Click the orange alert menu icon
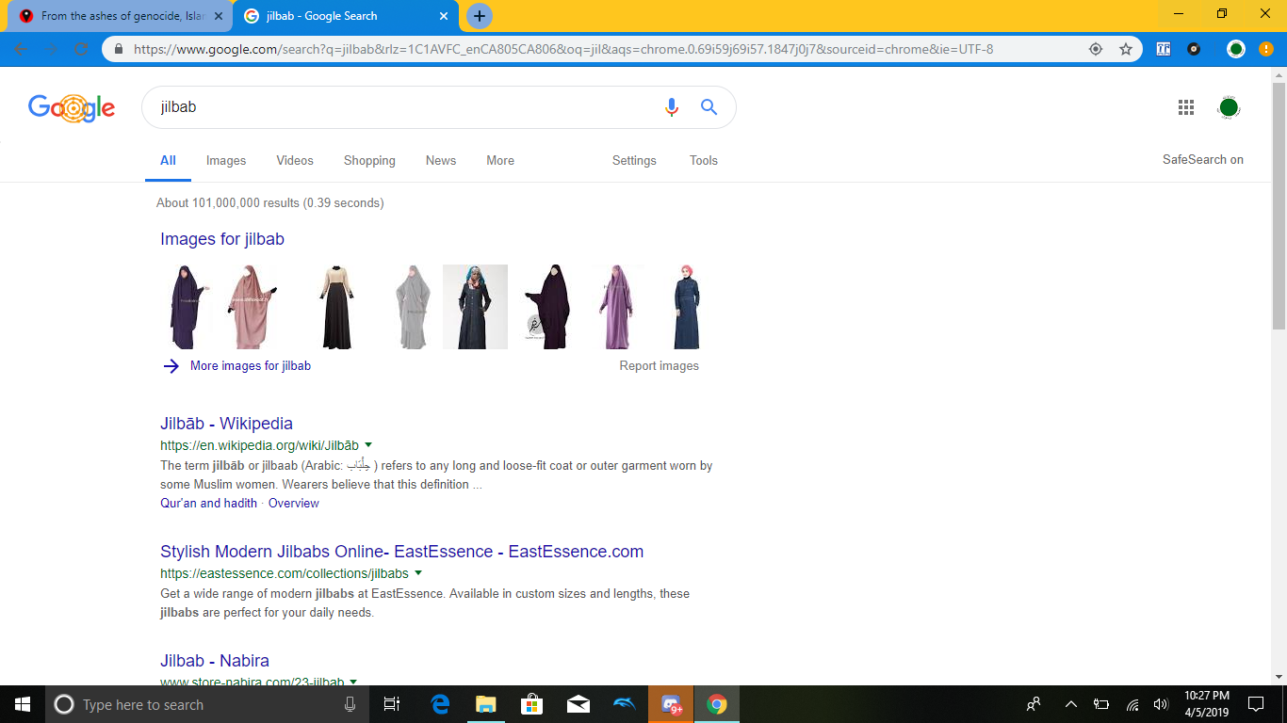 [x=1266, y=49]
